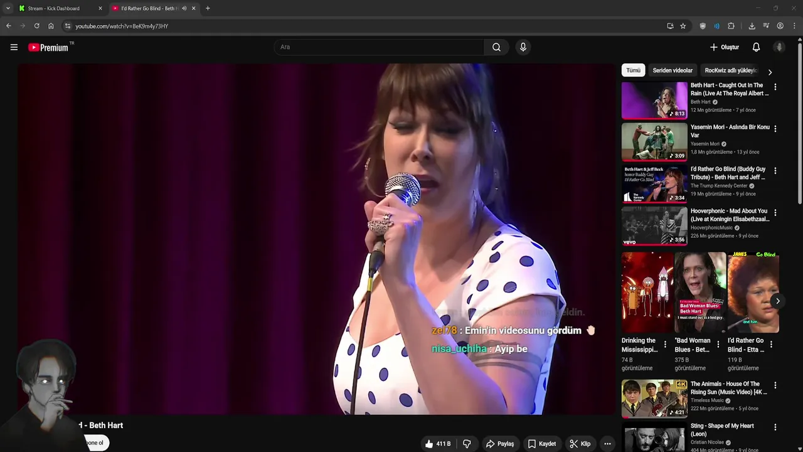
Task: Open browser home page icon
Action: 51,26
